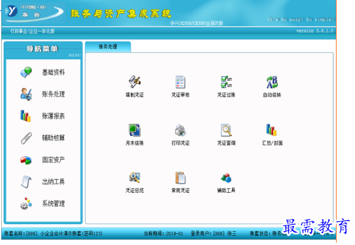Select 辅助核算 menu label in navigation
Screen dimensions: 355x245
tap(53, 138)
